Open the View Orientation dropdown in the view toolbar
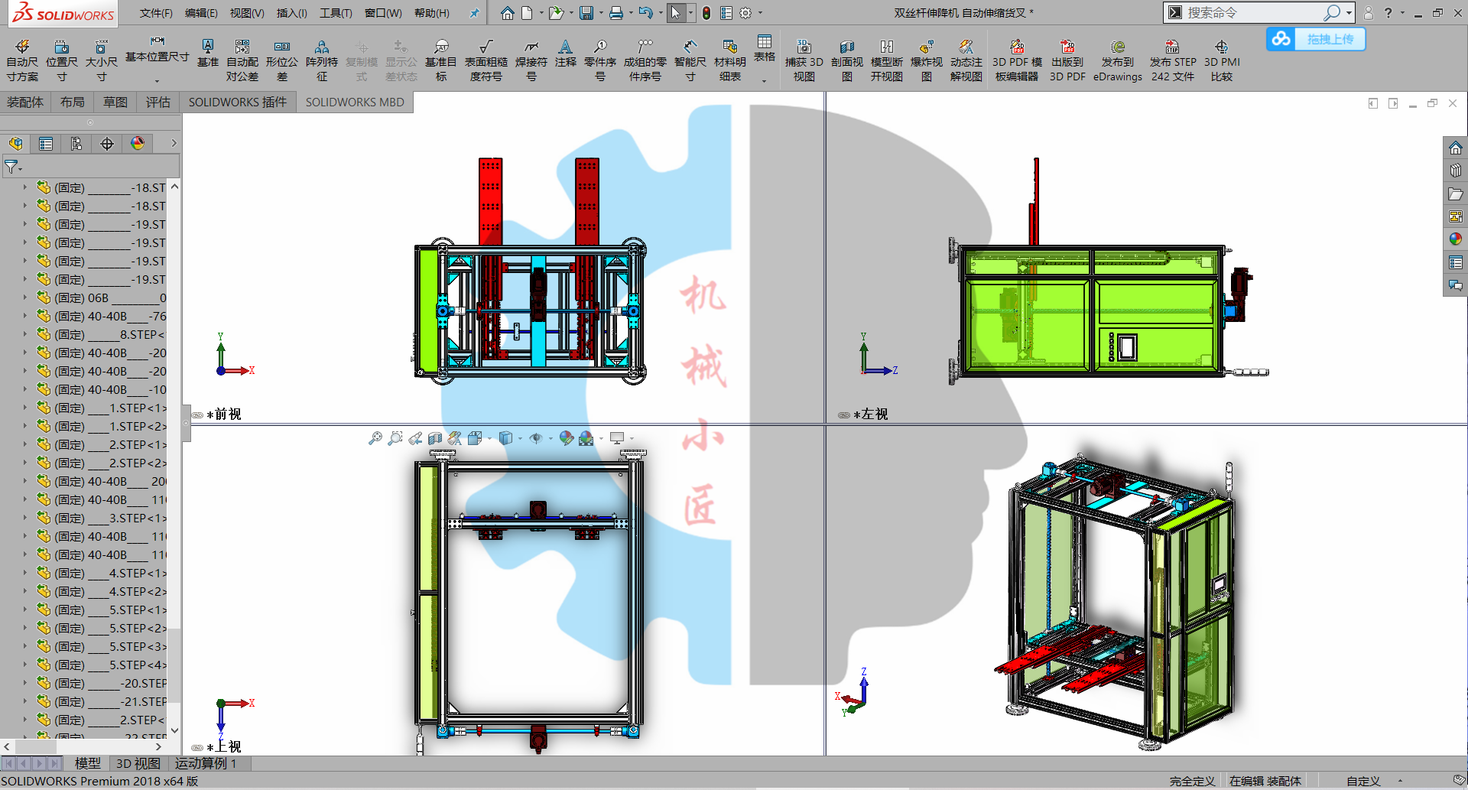 click(489, 439)
